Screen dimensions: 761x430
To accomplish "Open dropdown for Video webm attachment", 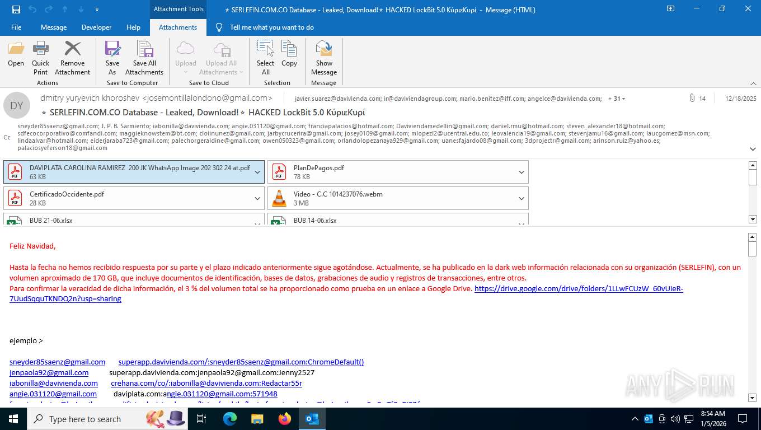I will pyautogui.click(x=522, y=198).
